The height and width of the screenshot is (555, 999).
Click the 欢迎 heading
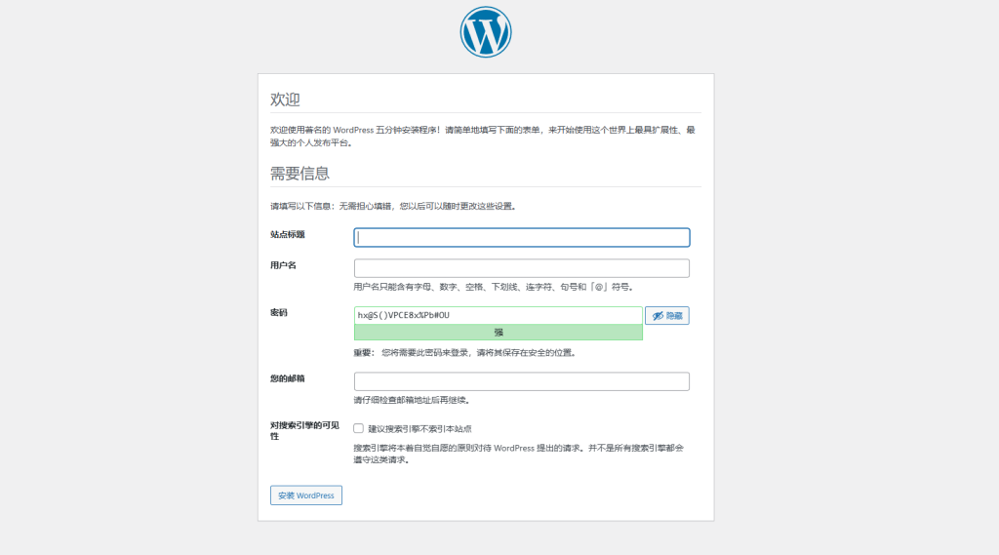pyautogui.click(x=285, y=99)
